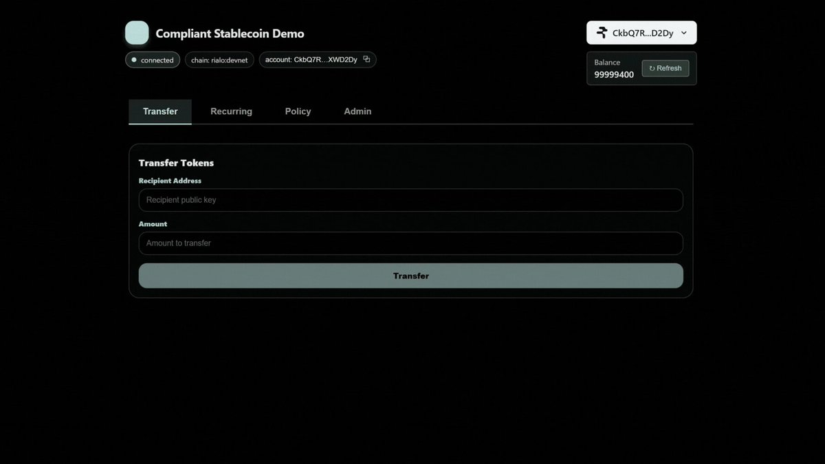This screenshot has width=825, height=464.
Task: Switch to the Recurring tab
Action: (x=231, y=111)
